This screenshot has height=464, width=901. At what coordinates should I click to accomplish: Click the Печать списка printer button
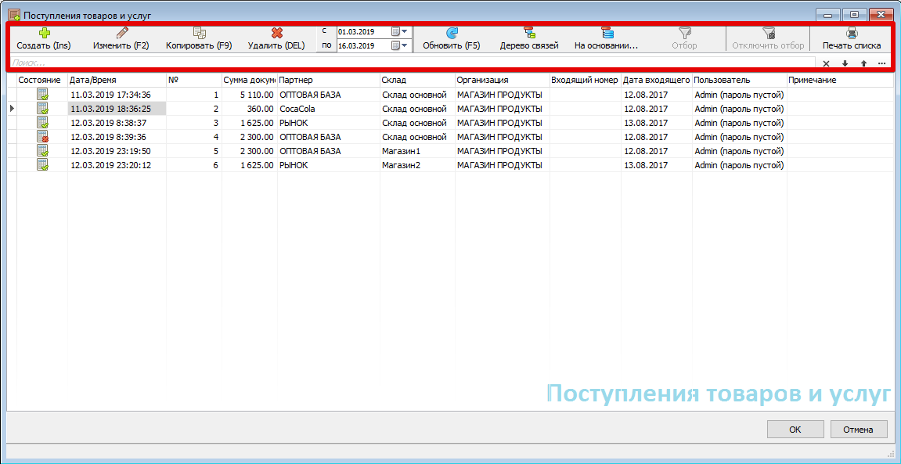click(852, 39)
